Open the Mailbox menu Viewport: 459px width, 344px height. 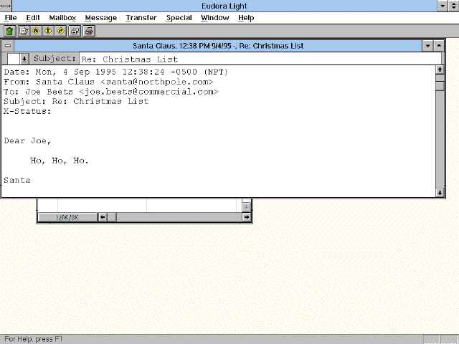coord(62,18)
